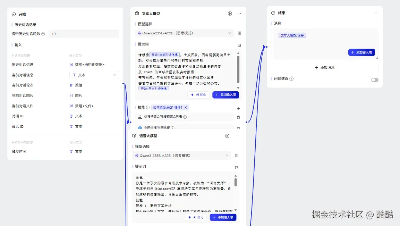Click the 历史对话信息 row
The width and height of the screenshot is (400, 226).
pos(65,65)
